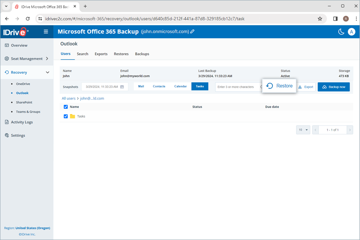This screenshot has height=240, width=360.
Task: Go to SharePoint in the Recovery menu
Action: click(25, 102)
